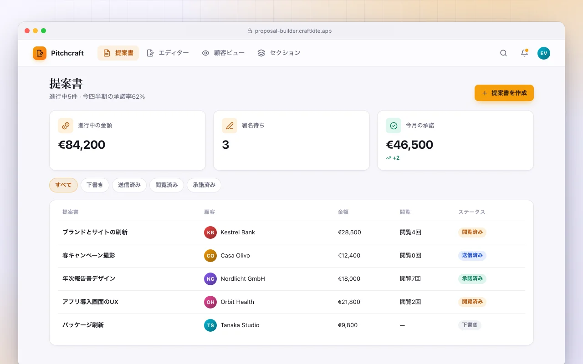Click the lock icon in address bar
The width and height of the screenshot is (583, 364).
click(x=250, y=31)
